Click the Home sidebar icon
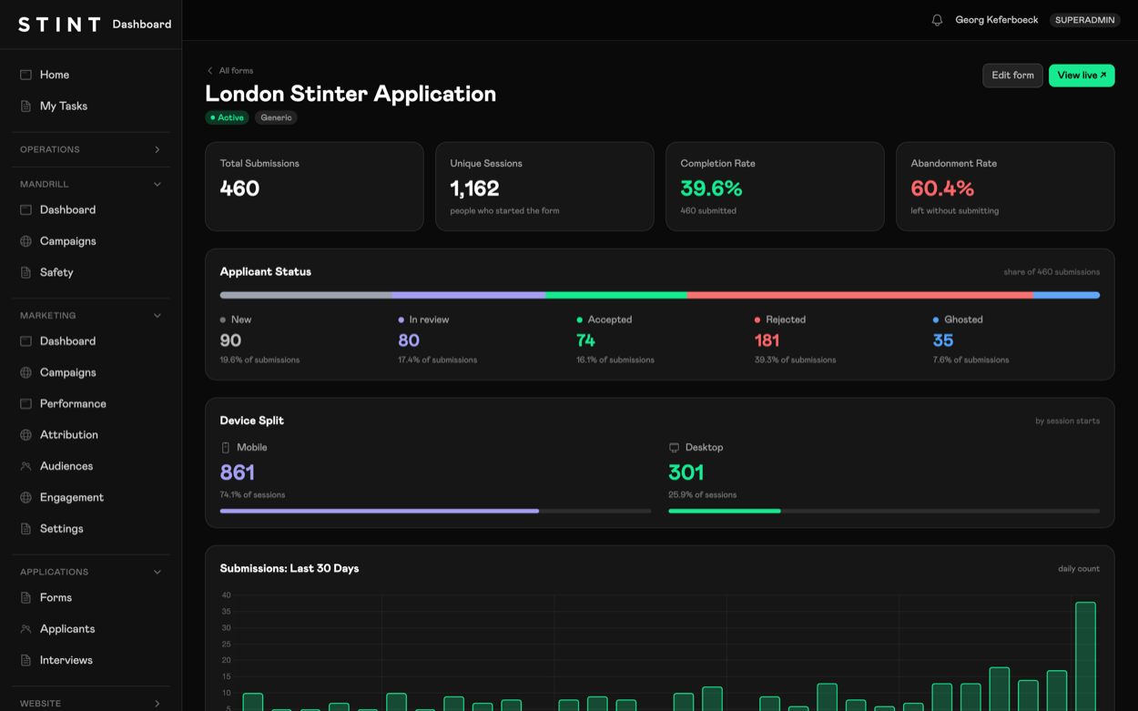 tap(25, 75)
